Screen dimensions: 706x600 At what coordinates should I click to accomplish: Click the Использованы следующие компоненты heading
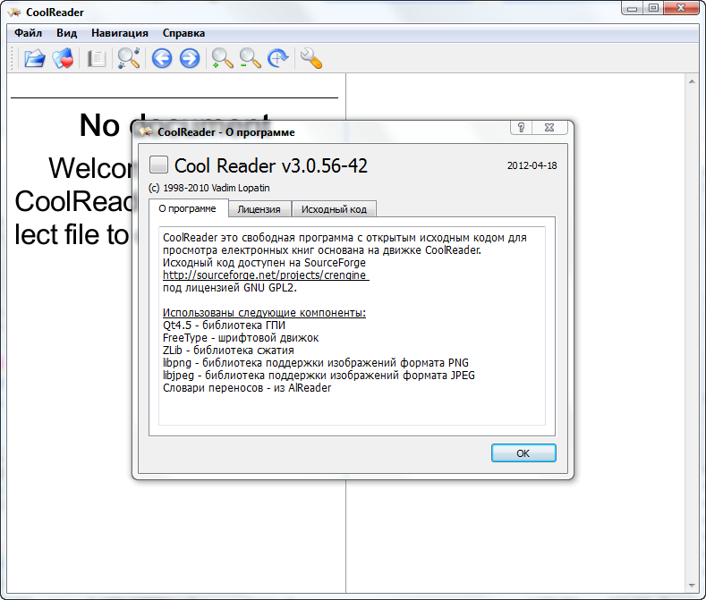[264, 312]
